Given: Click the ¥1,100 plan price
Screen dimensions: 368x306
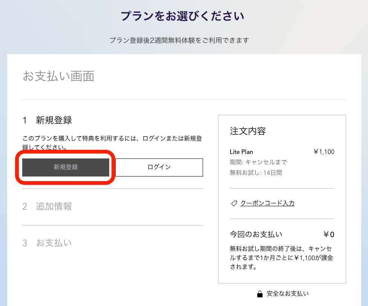Looking at the screenshot, I should tap(324, 152).
